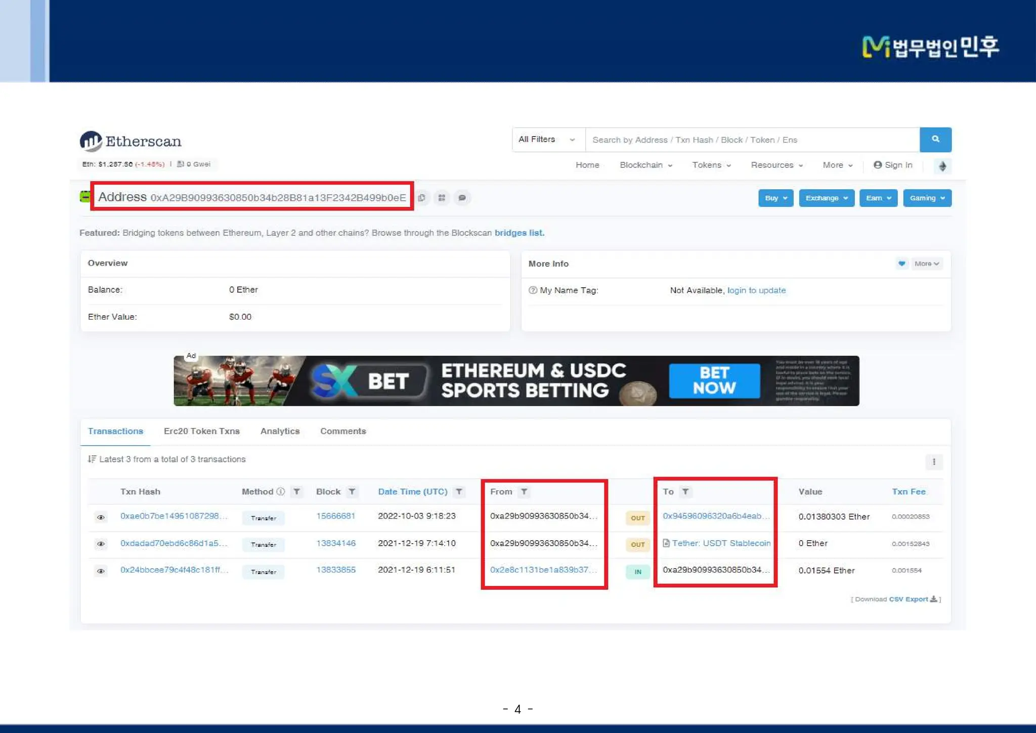Open the Tether: USDT Stablecoin link

tap(721, 543)
